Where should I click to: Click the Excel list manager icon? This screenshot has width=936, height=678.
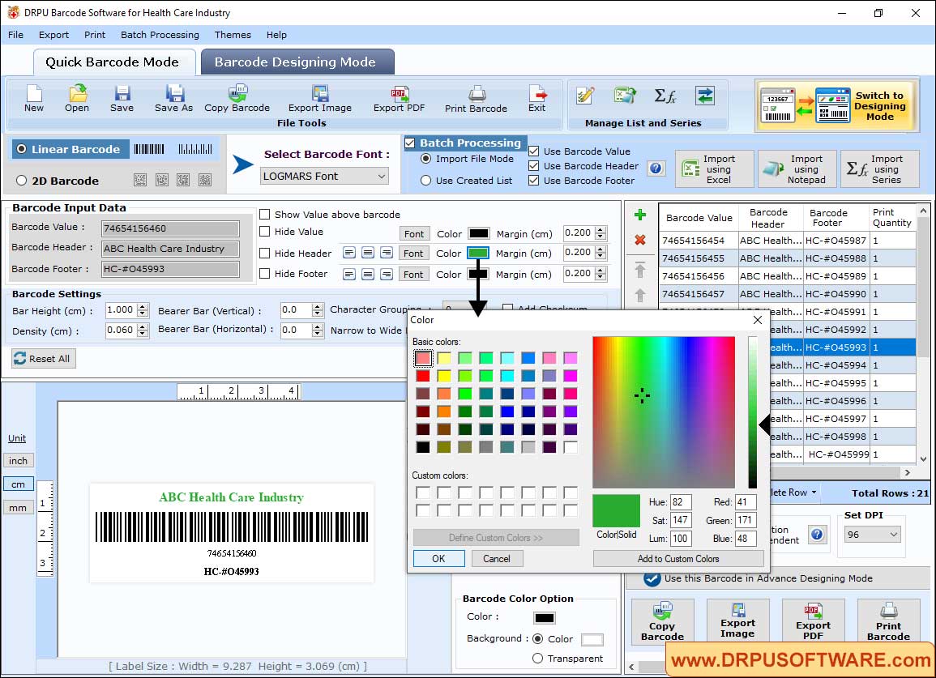(x=624, y=96)
